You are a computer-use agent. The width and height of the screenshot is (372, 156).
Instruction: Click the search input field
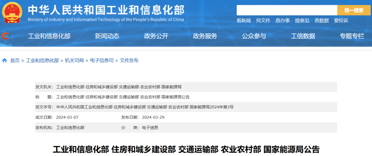click(x=287, y=10)
